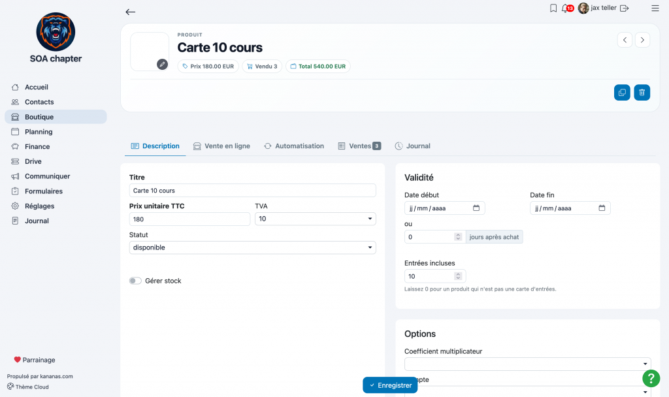The height and width of the screenshot is (397, 669).
Task: Open kananas.com link in sidebar footer
Action: tap(57, 376)
